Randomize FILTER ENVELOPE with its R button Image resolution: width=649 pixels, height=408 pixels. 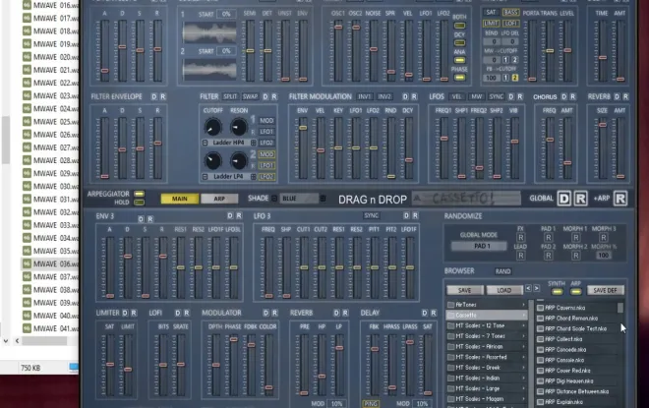(x=163, y=96)
